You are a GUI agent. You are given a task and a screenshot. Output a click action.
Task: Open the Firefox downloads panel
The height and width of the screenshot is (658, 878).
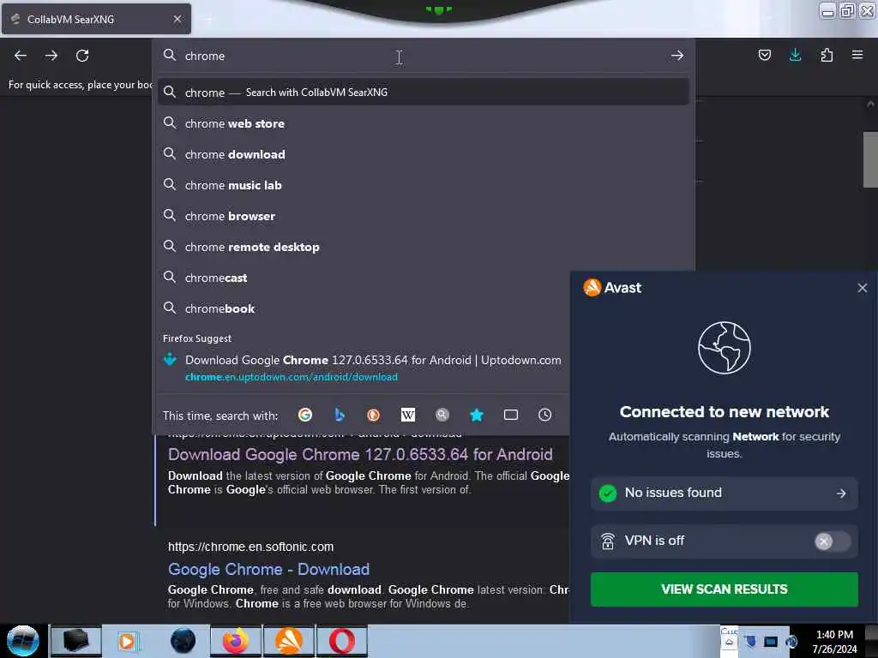[795, 55]
